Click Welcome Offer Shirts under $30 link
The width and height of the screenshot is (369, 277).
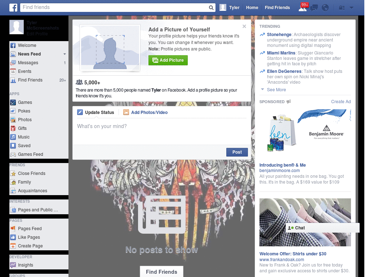point(293,254)
